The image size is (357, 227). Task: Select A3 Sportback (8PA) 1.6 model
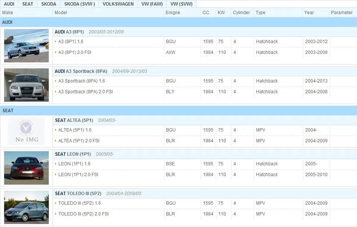point(82,81)
